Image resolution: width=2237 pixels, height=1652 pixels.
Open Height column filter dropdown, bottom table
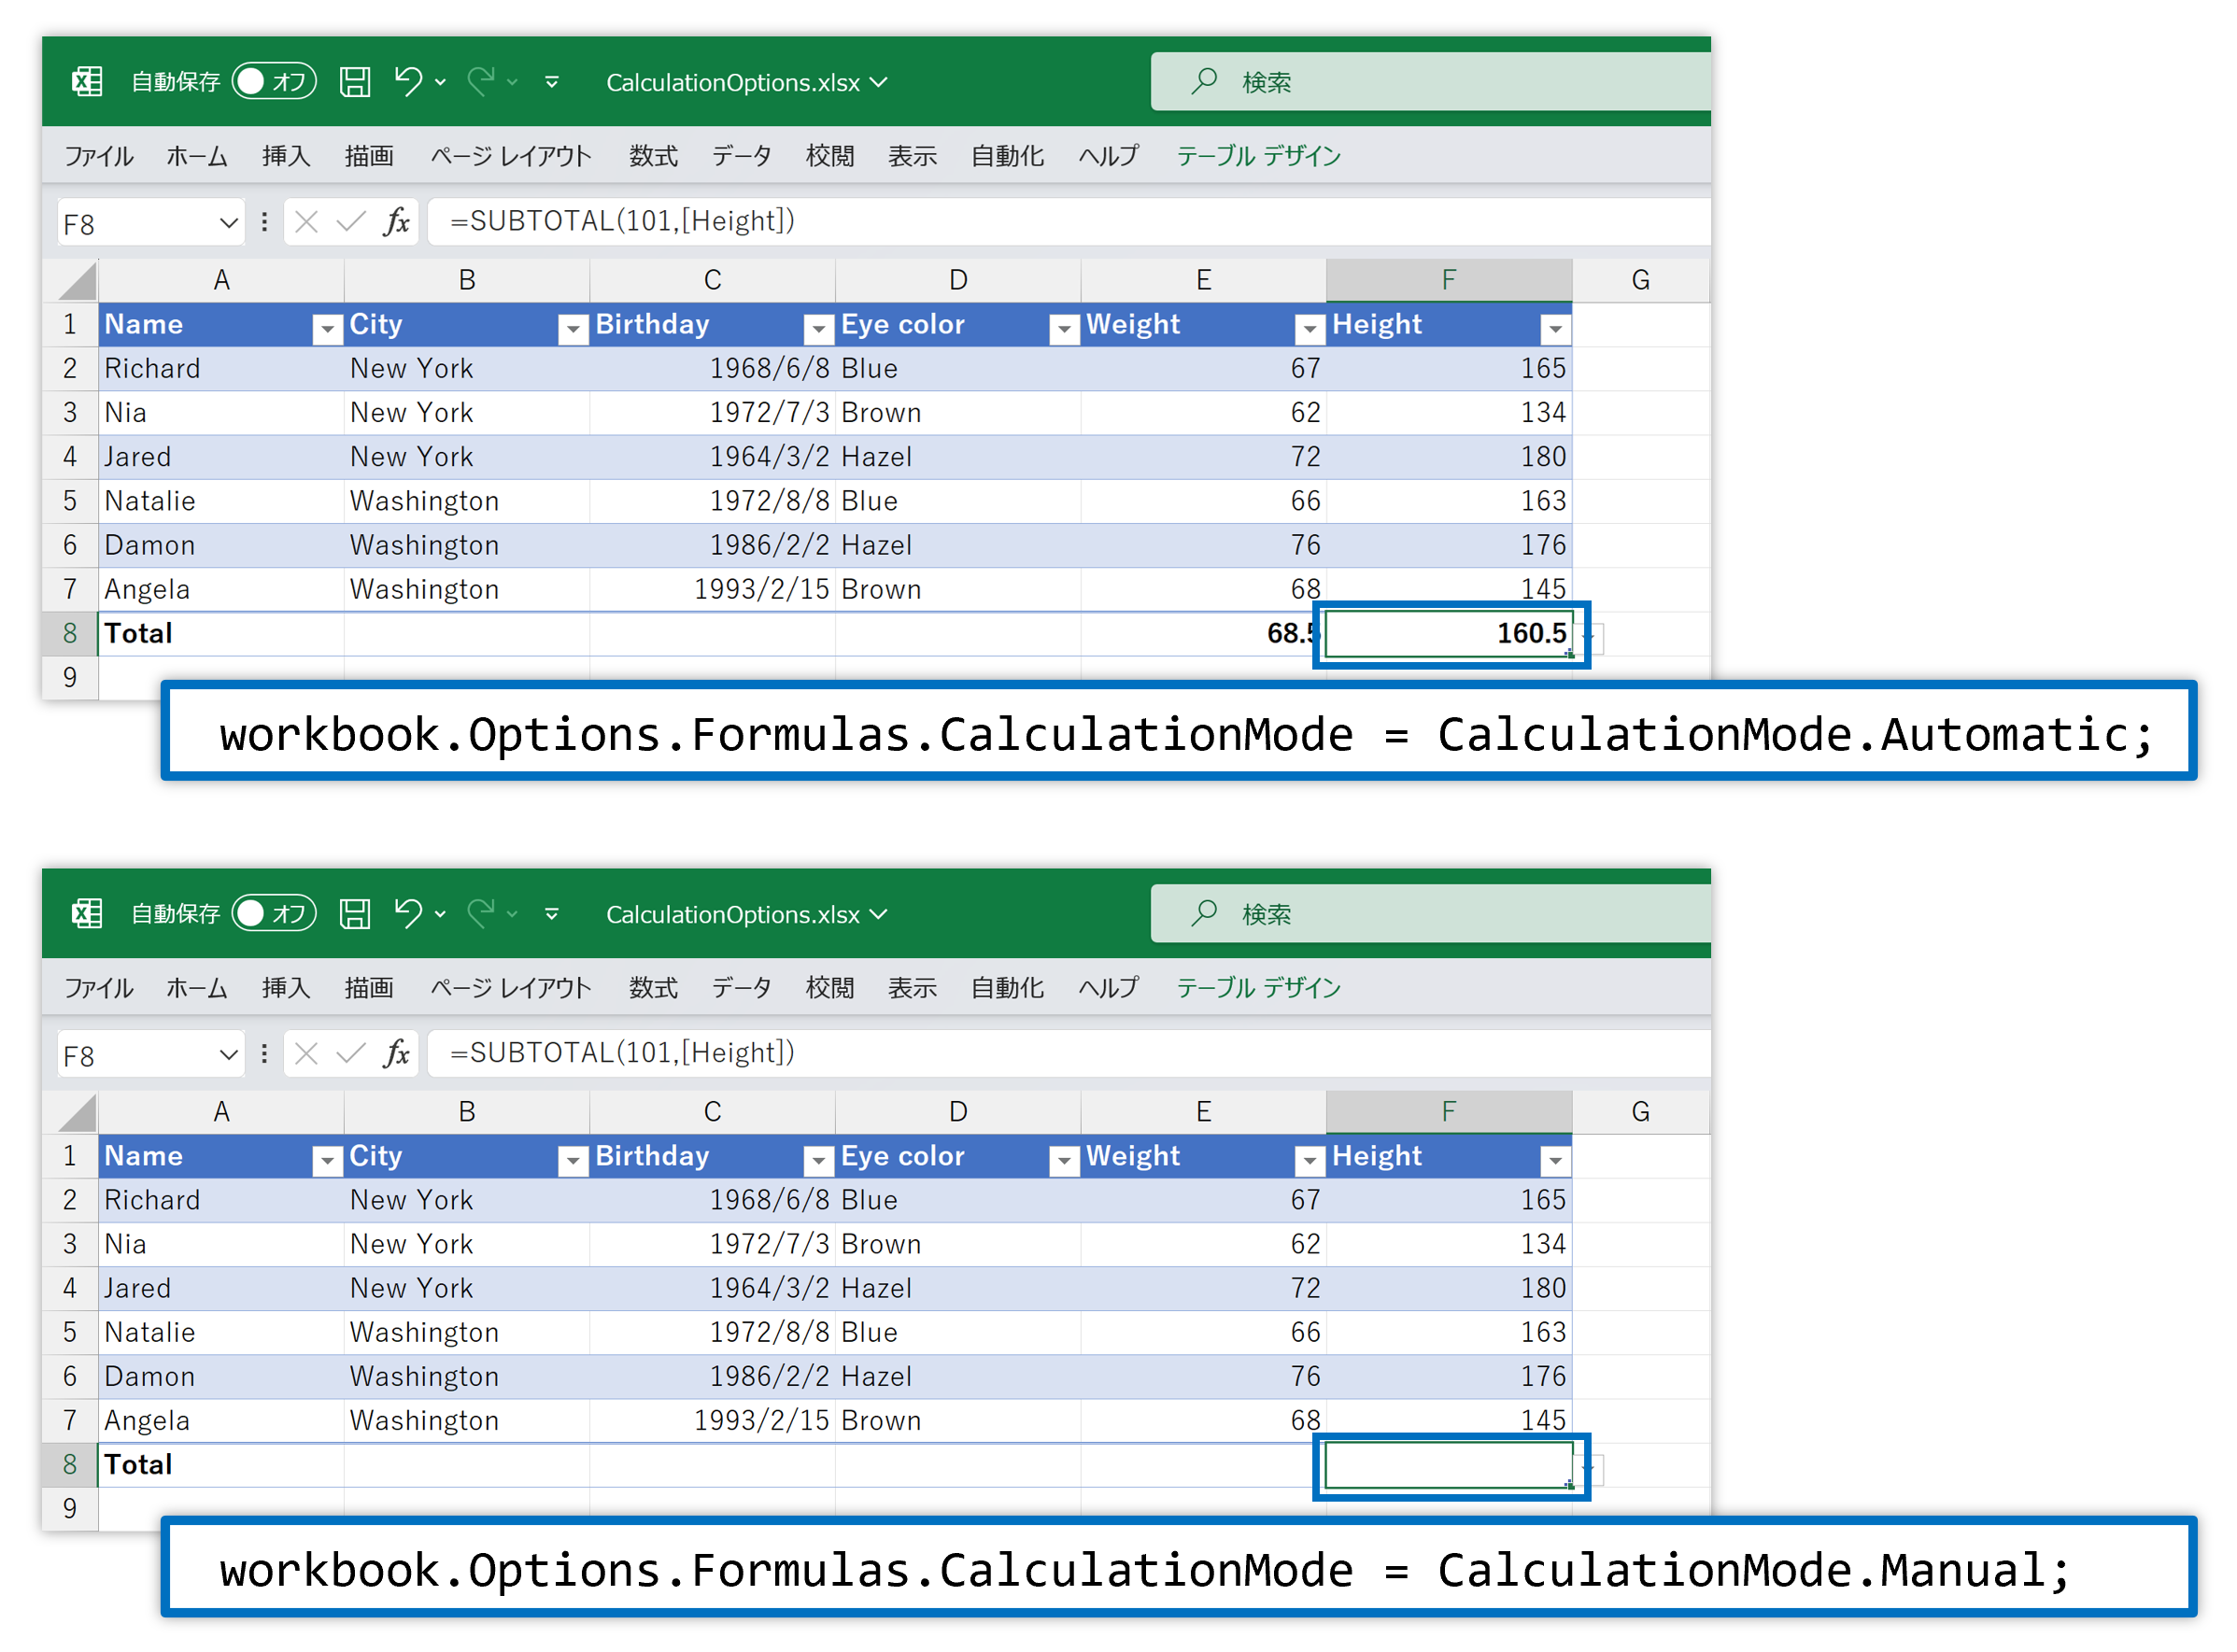tap(1555, 1160)
